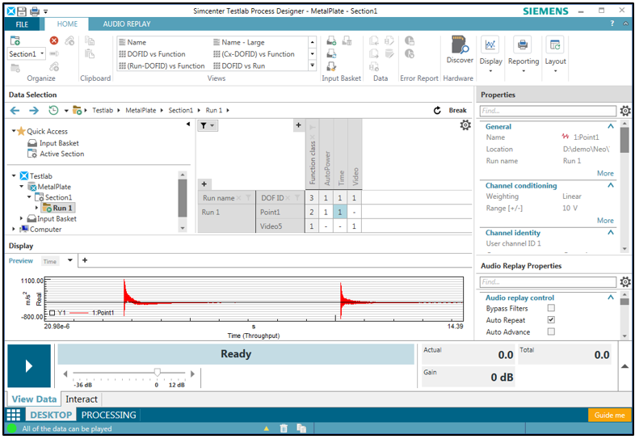
Task: Select the Interact tab
Action: click(x=82, y=399)
